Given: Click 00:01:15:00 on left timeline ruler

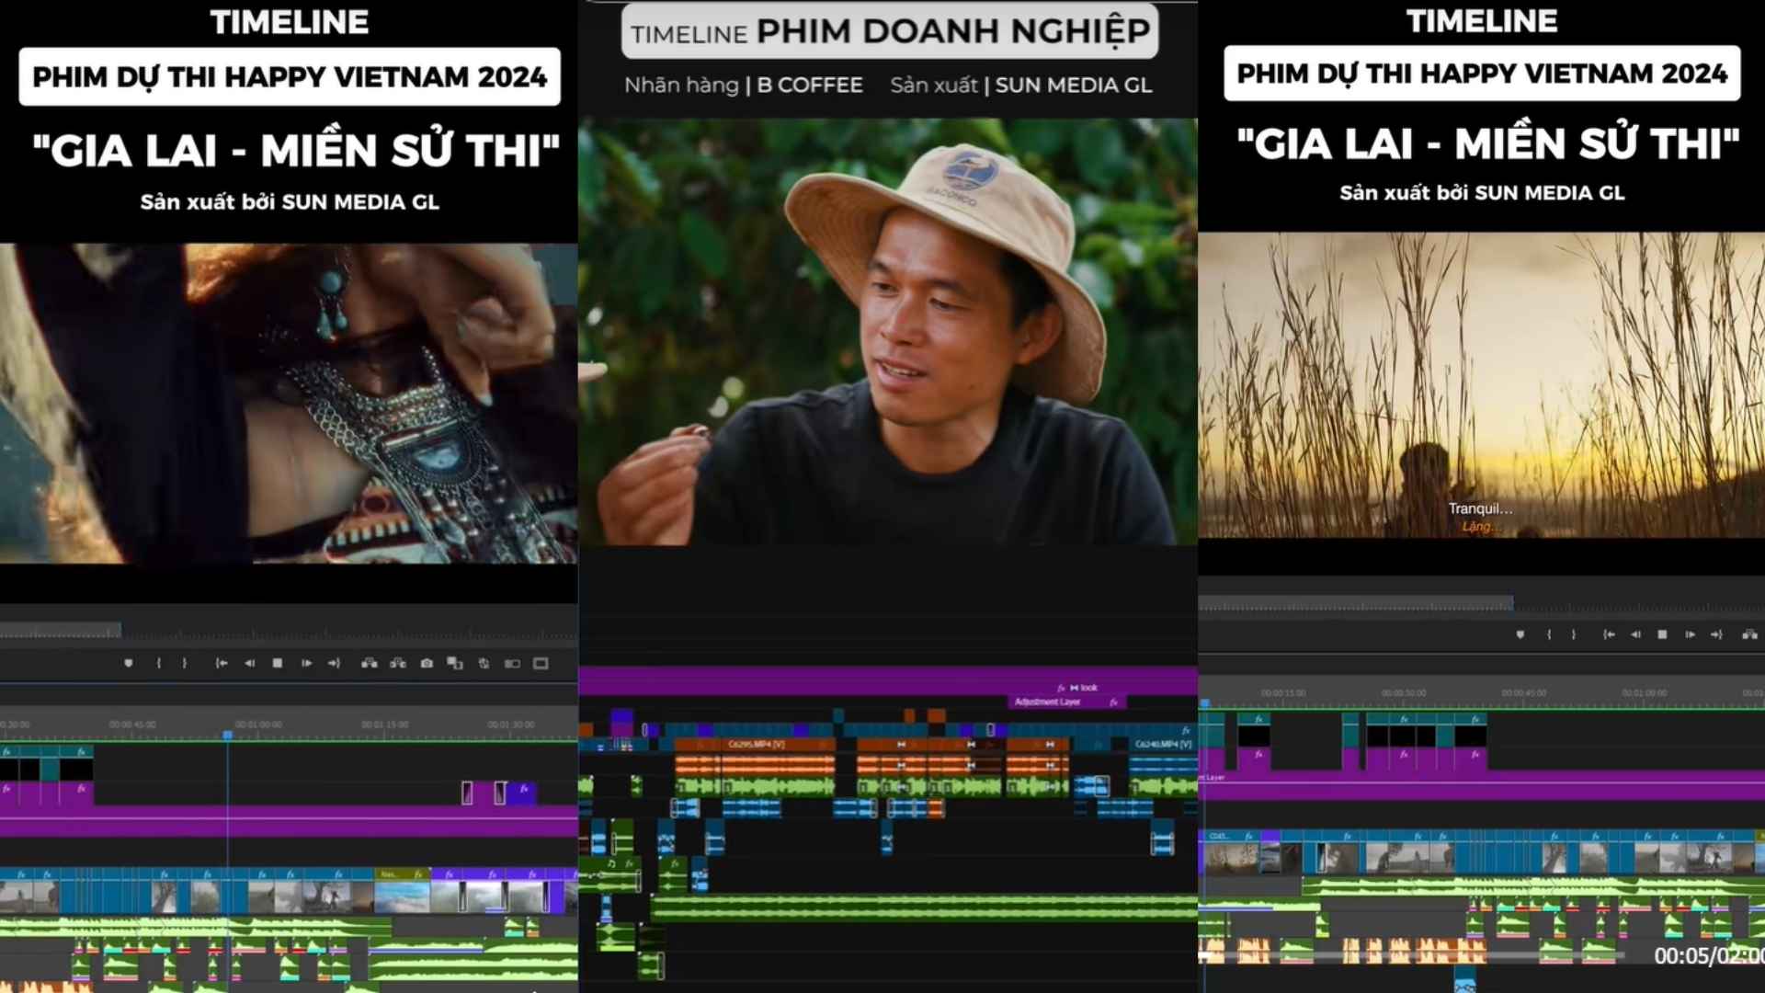Looking at the screenshot, I should tap(384, 725).
